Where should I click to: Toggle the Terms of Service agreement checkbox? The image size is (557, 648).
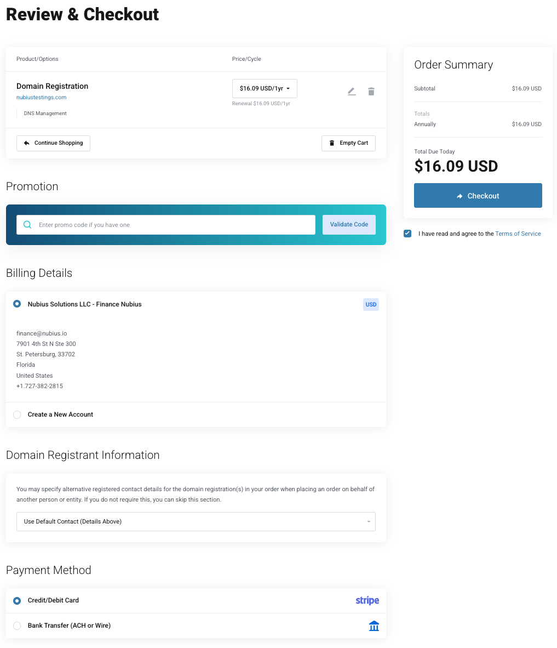pos(407,234)
